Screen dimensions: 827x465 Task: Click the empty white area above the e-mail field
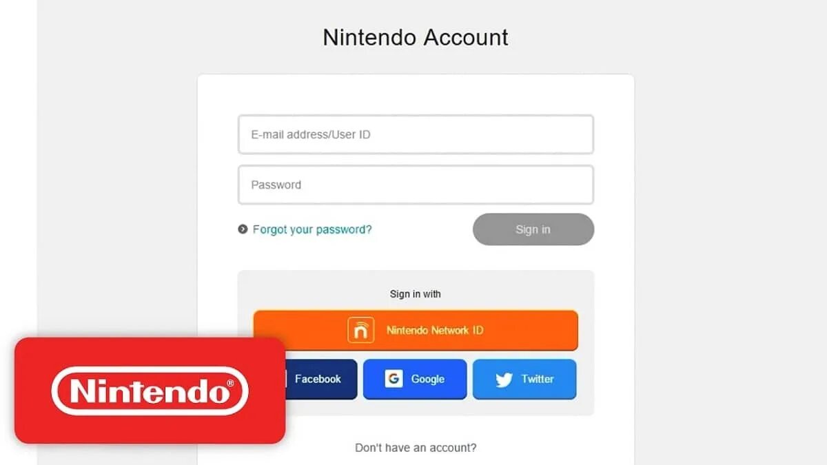416,94
